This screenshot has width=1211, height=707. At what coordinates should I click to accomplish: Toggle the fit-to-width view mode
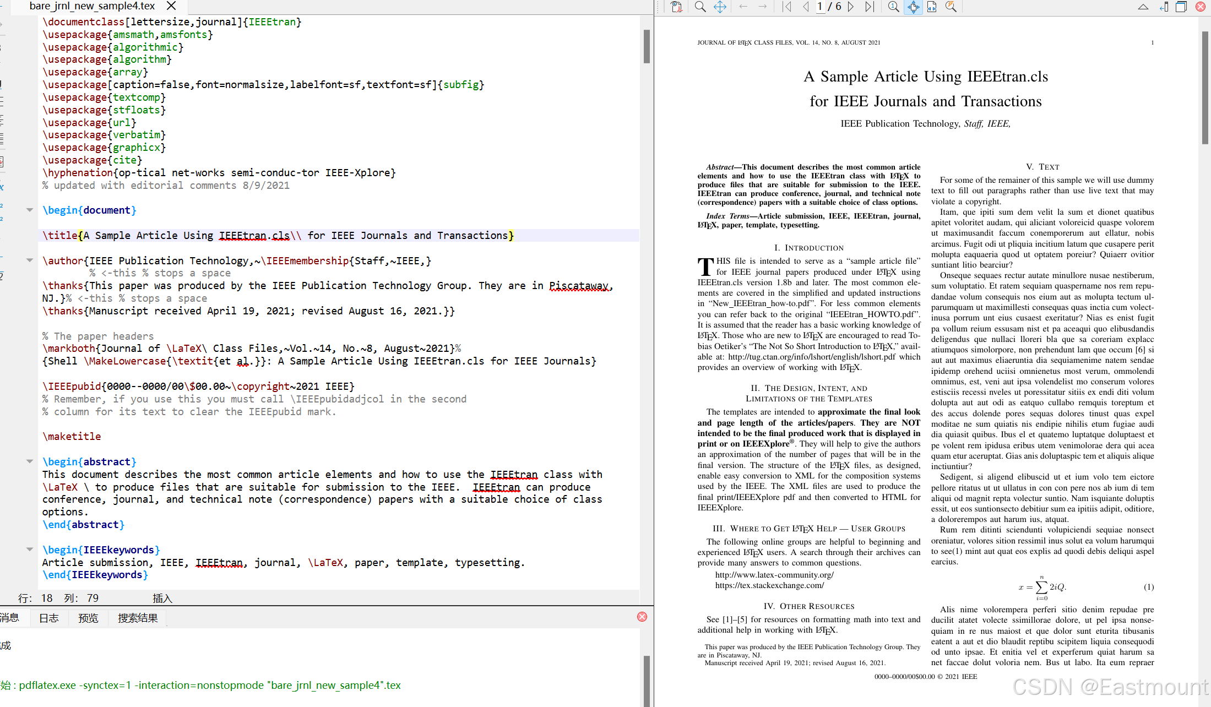(932, 7)
